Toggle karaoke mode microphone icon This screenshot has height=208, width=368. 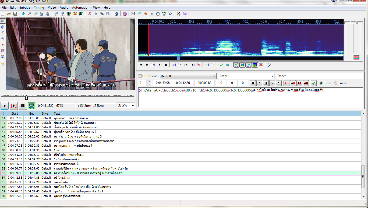coord(269,65)
